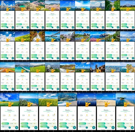This screenshot has height=132, width=135.
Task: Open the camera on the sand dunes screen
Action: (x=114, y=98)
